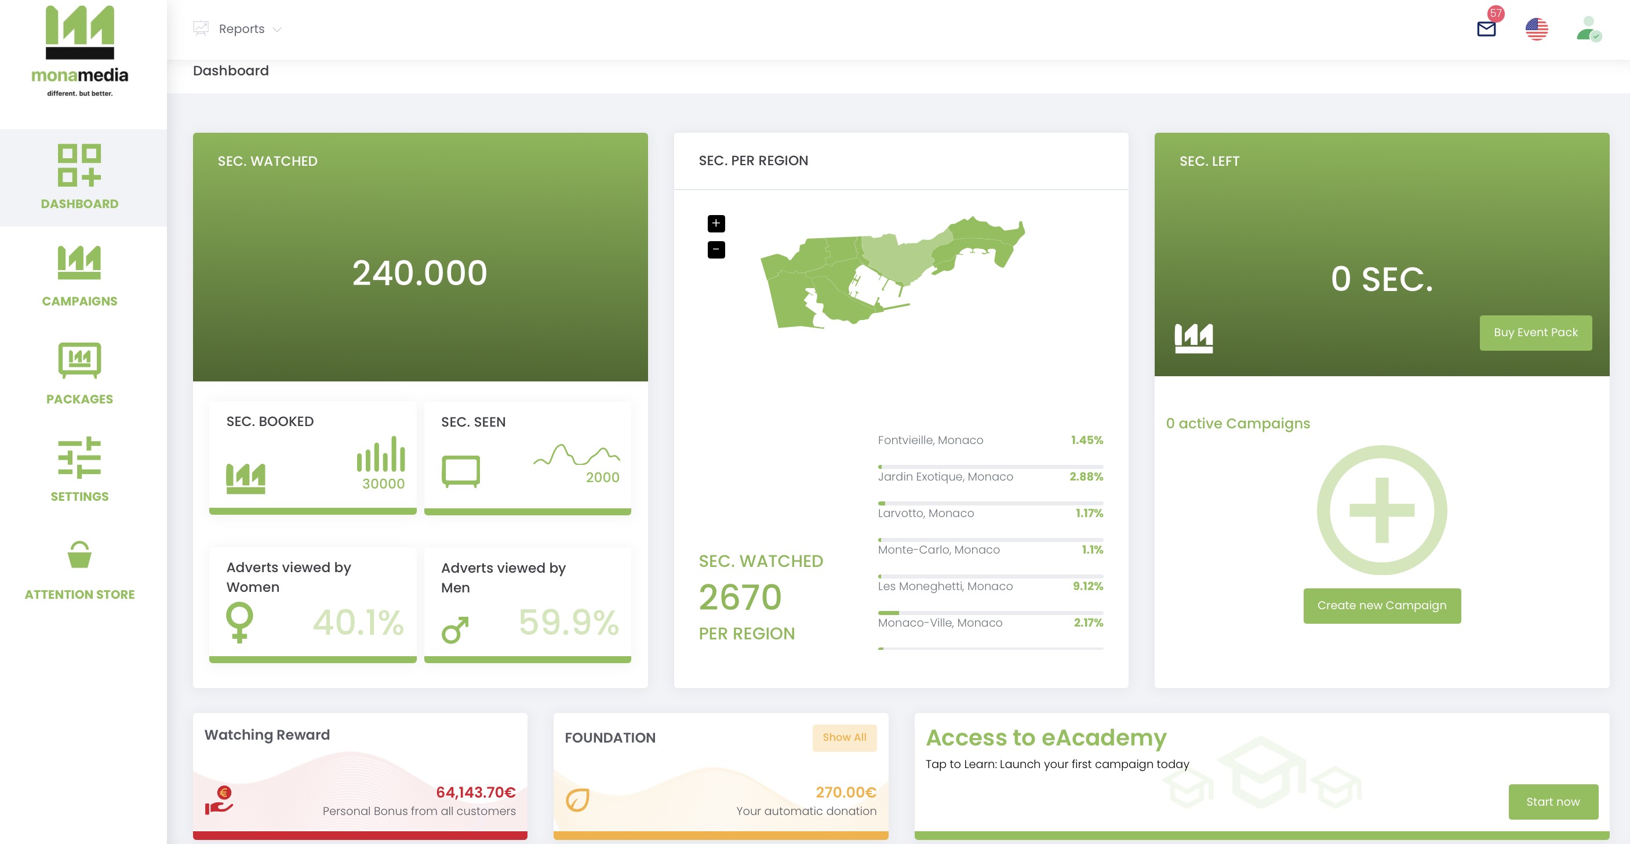Click the large plus circle for new campaign
Image resolution: width=1630 pixels, height=844 pixels.
click(x=1381, y=510)
